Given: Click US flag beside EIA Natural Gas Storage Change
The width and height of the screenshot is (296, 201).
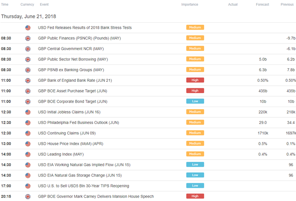Looking at the screenshot, I should point(28,175).
